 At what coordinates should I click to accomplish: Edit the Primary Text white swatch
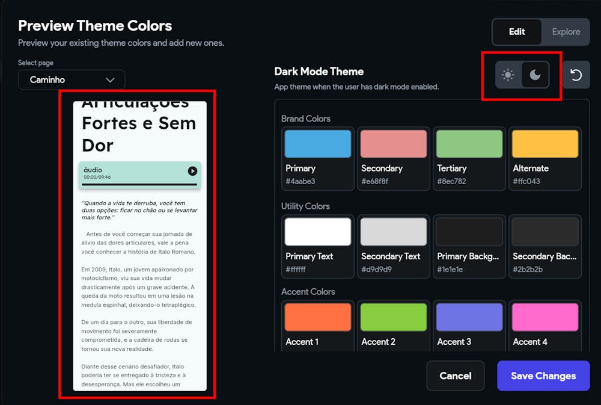point(318,232)
